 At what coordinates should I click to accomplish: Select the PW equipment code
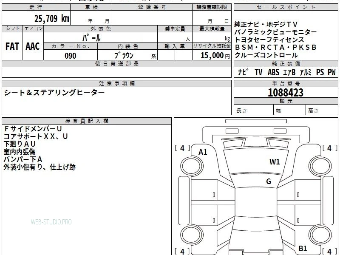(x=331, y=72)
